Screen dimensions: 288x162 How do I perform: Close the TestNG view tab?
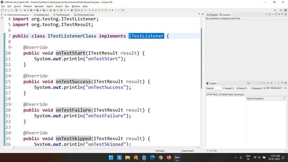coord(219,83)
